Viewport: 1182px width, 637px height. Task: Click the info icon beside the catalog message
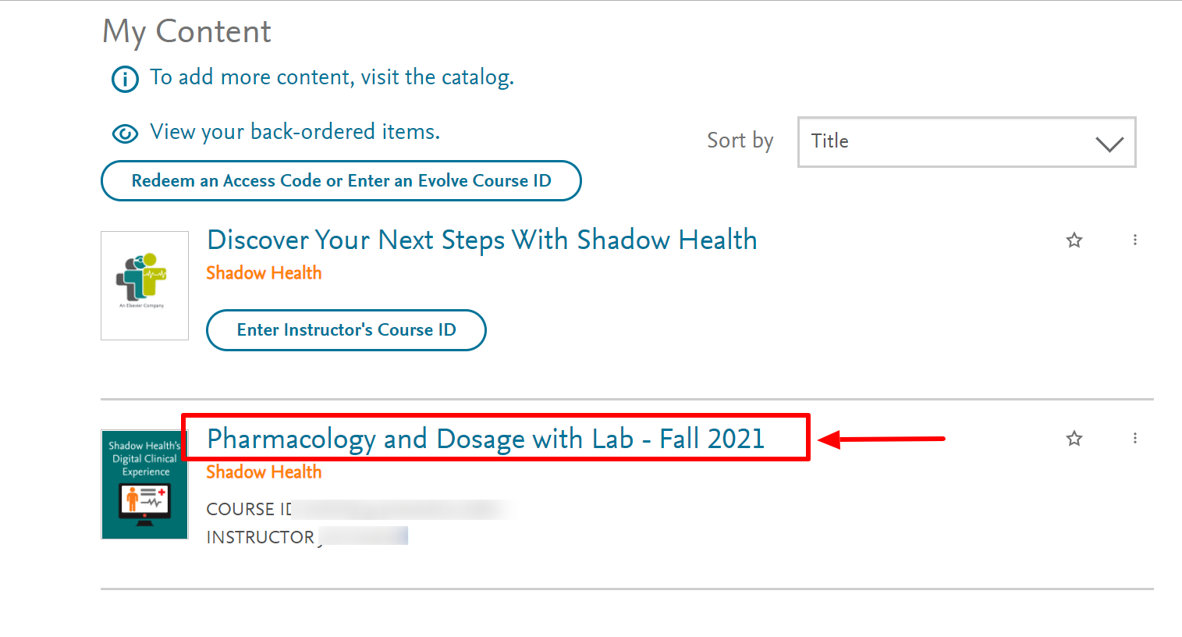tap(125, 79)
